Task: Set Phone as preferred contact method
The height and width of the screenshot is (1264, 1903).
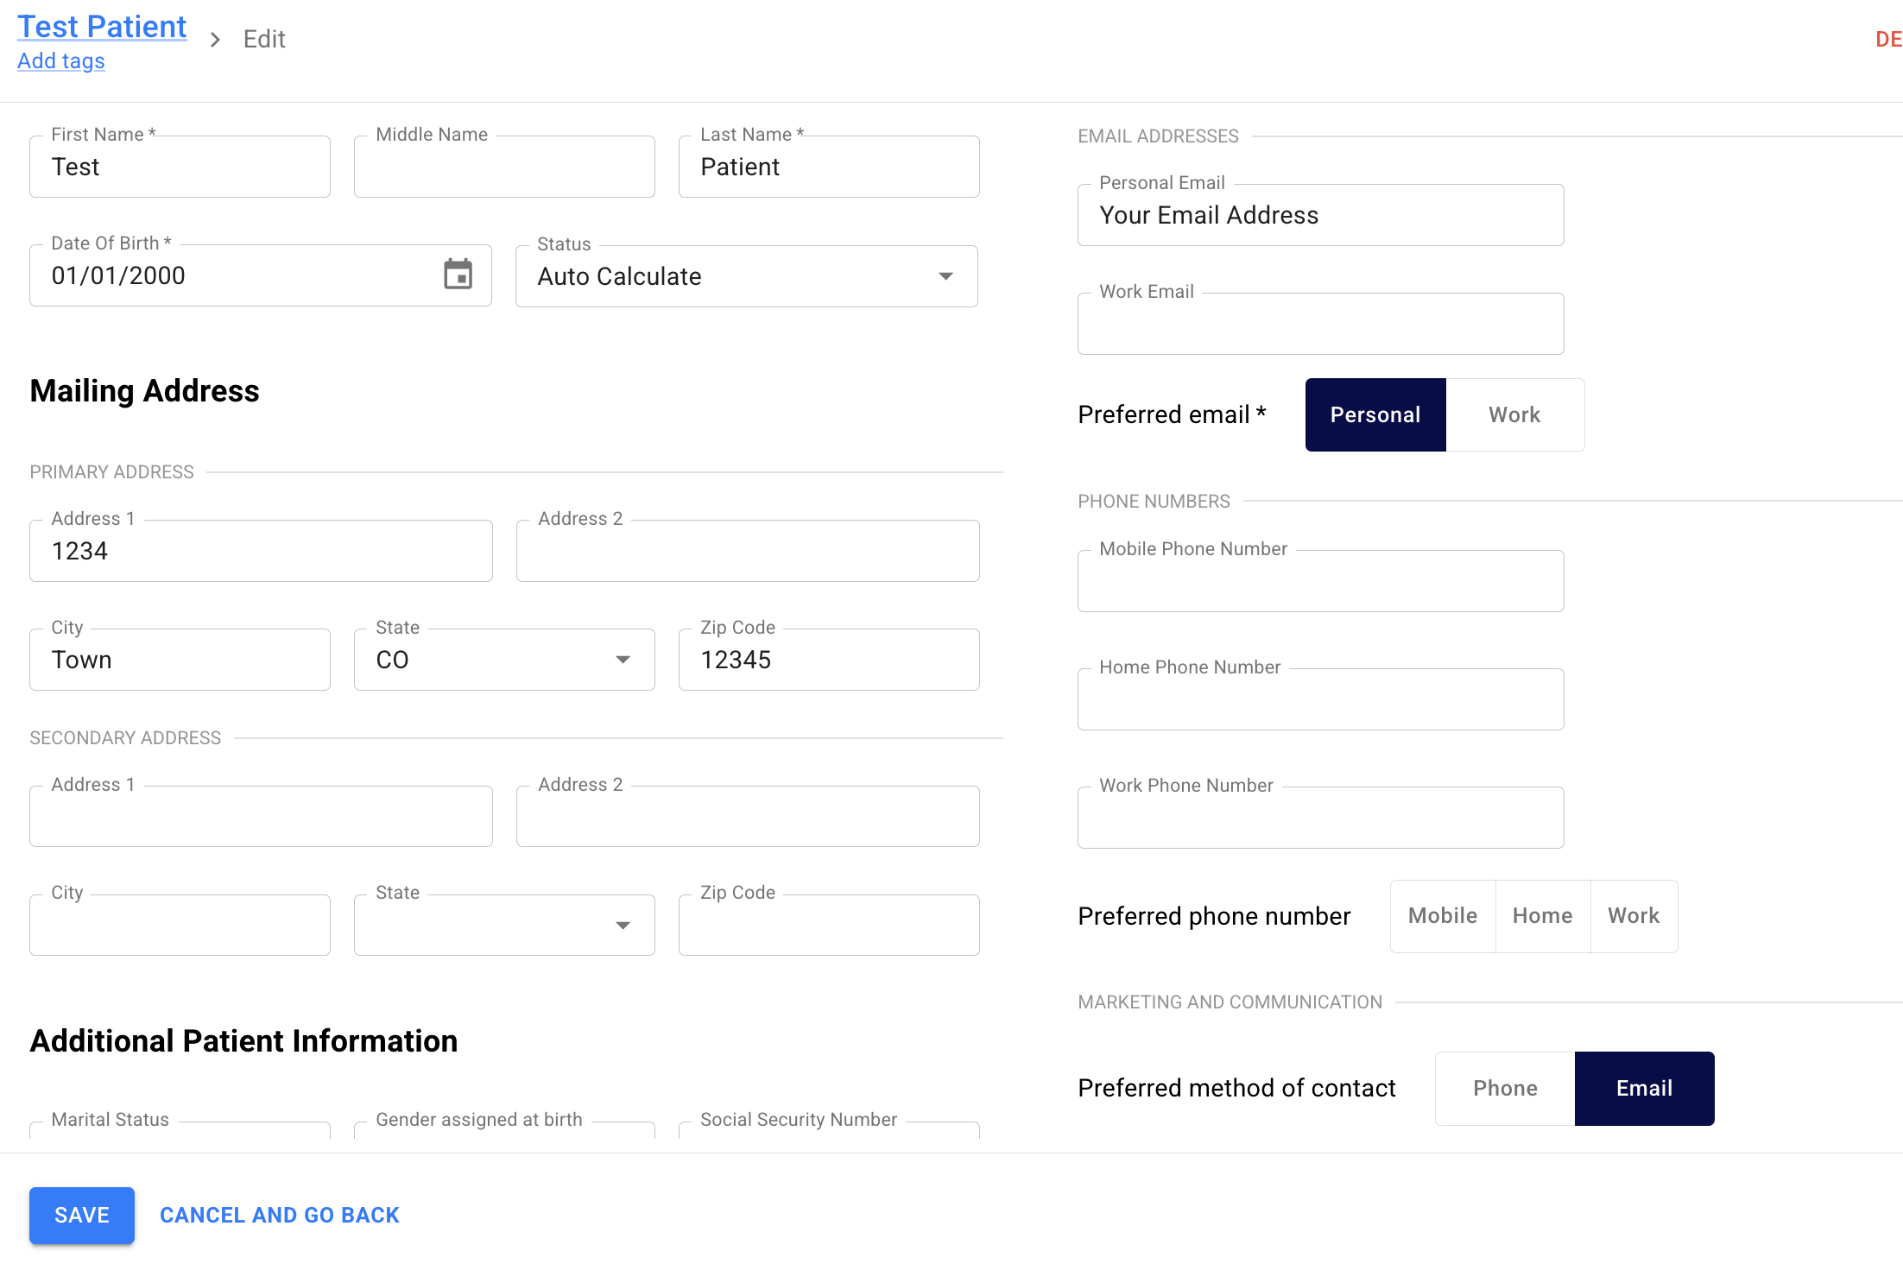Action: coord(1505,1089)
